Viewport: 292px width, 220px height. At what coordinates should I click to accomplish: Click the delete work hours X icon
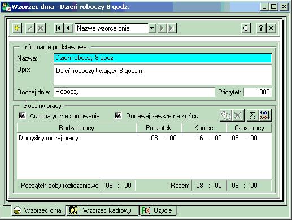tap(238, 115)
